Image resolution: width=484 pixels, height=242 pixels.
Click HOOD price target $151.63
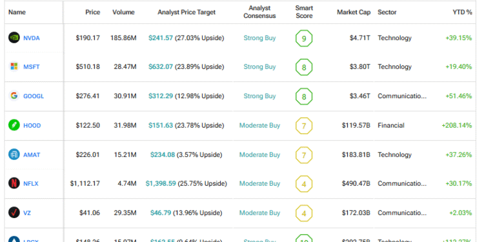[x=161, y=125]
